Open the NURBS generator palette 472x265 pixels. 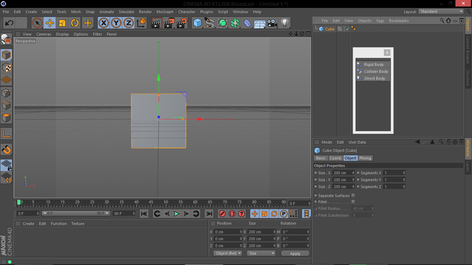(223, 23)
